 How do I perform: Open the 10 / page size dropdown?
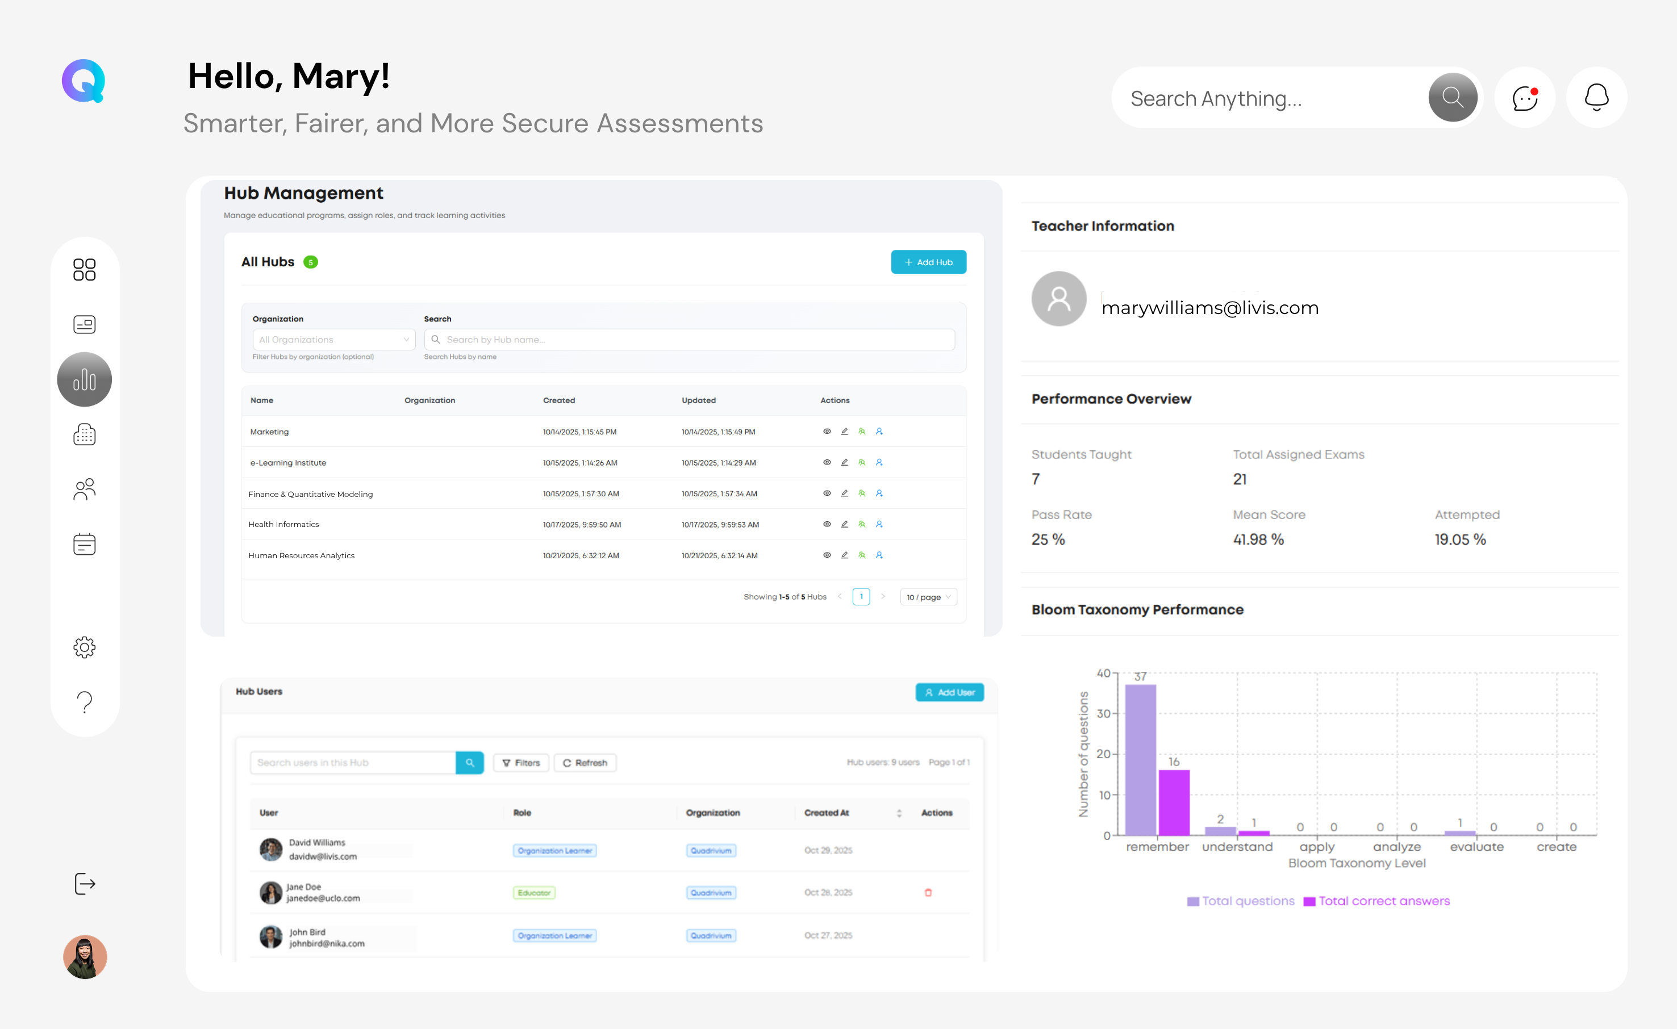[x=928, y=597]
